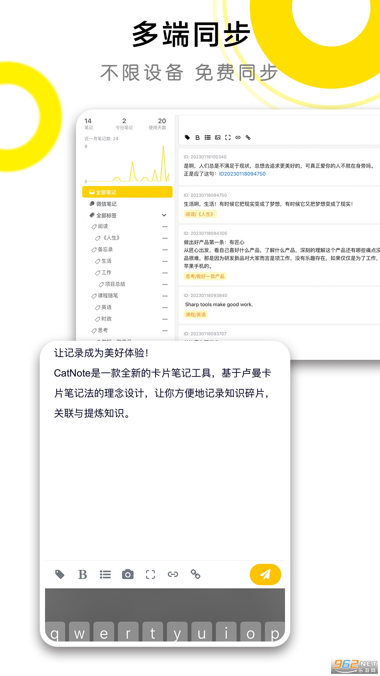Click desktop editor bold icon

tap(198, 138)
